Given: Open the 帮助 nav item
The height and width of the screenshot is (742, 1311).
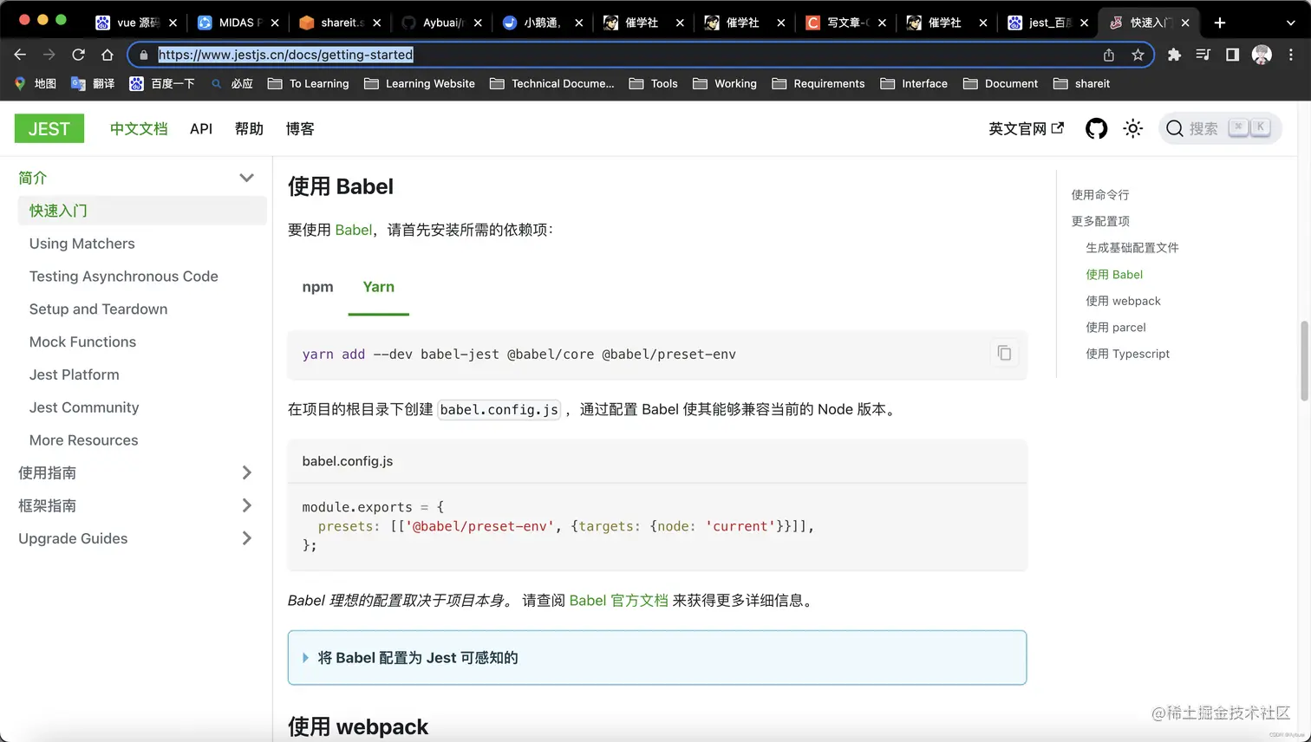Looking at the screenshot, I should click(249, 128).
